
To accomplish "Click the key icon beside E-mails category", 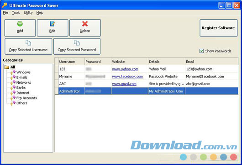I will click(13, 77).
